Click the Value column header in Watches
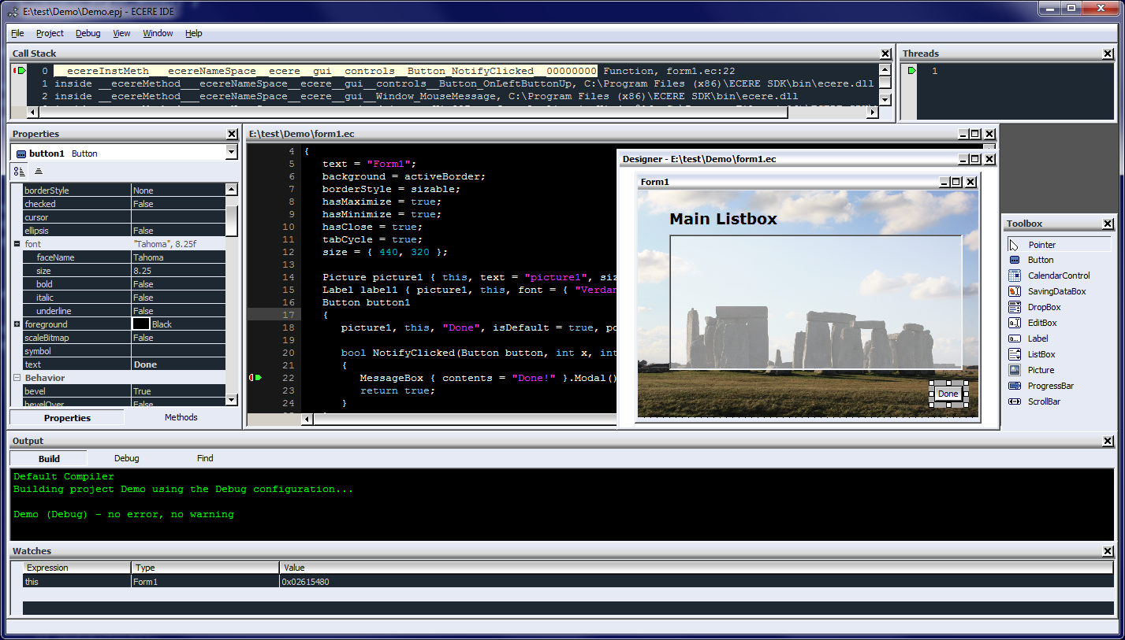The height and width of the screenshot is (640, 1125). point(697,568)
